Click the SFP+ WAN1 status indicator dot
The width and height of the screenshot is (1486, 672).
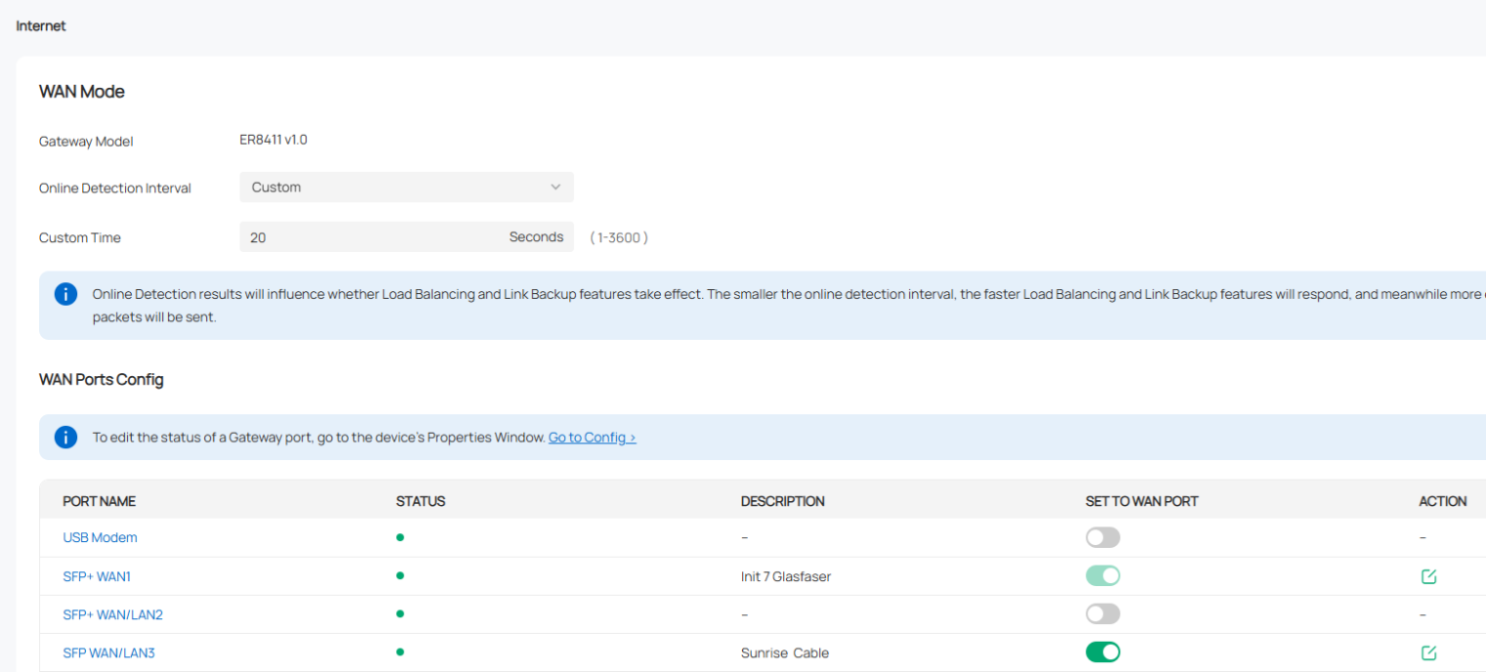click(400, 576)
